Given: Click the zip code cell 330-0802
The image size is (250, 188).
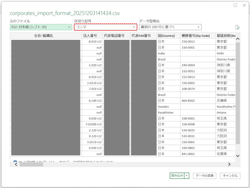Looking at the screenshot, I should click(x=198, y=148).
